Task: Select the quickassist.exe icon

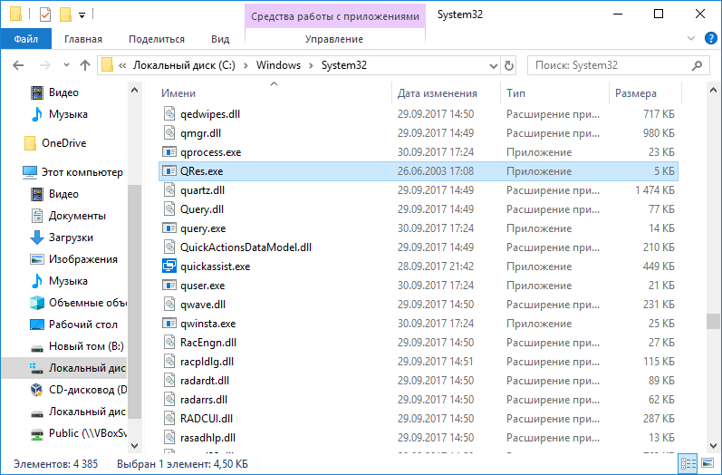Action: (169, 267)
